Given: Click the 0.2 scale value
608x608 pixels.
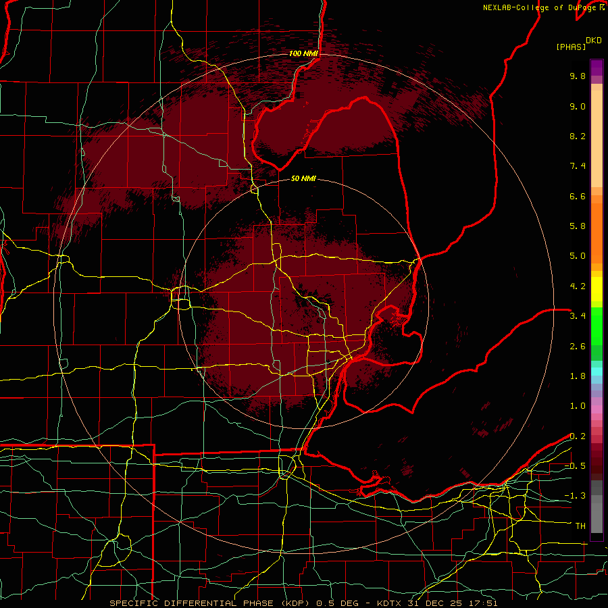Looking at the screenshot, I should click(x=578, y=436).
